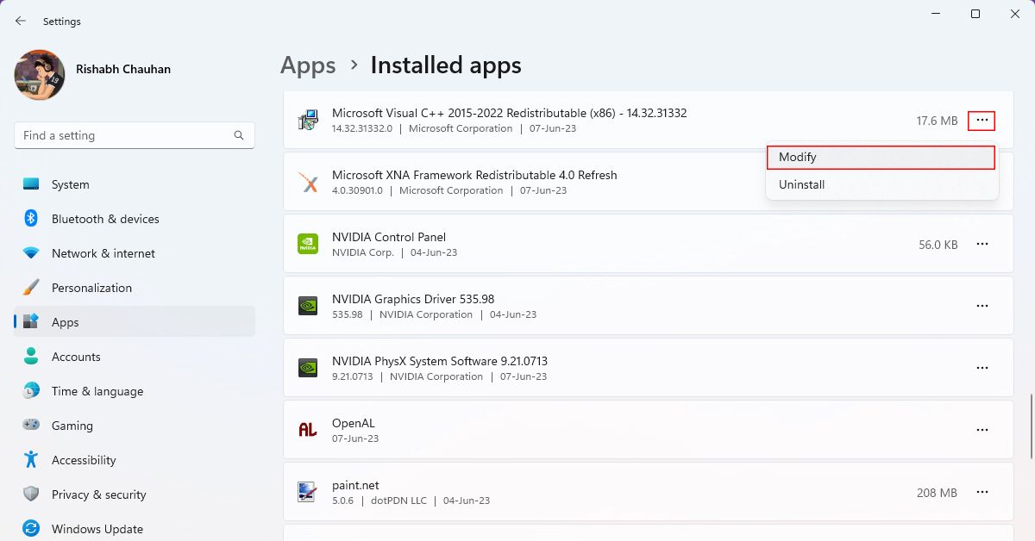The height and width of the screenshot is (541, 1035).
Task: Click the Accessibility figure icon
Action: tap(31, 460)
